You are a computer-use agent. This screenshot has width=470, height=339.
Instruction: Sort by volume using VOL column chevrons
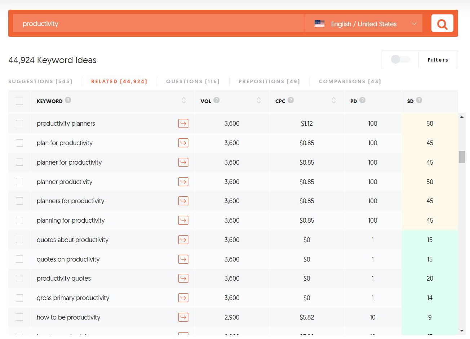[258, 101]
